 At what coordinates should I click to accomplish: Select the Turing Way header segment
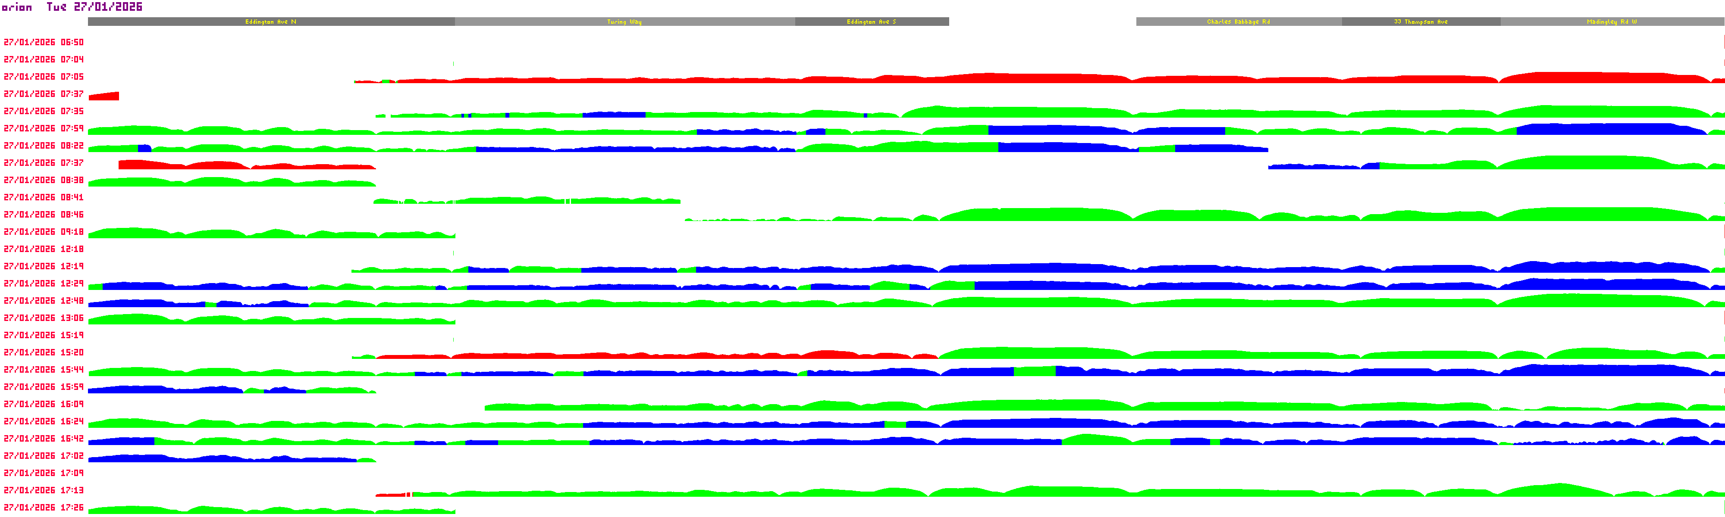624,22
